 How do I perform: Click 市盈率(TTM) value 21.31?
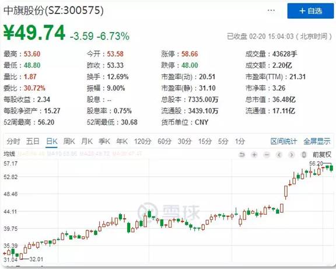(x=297, y=77)
